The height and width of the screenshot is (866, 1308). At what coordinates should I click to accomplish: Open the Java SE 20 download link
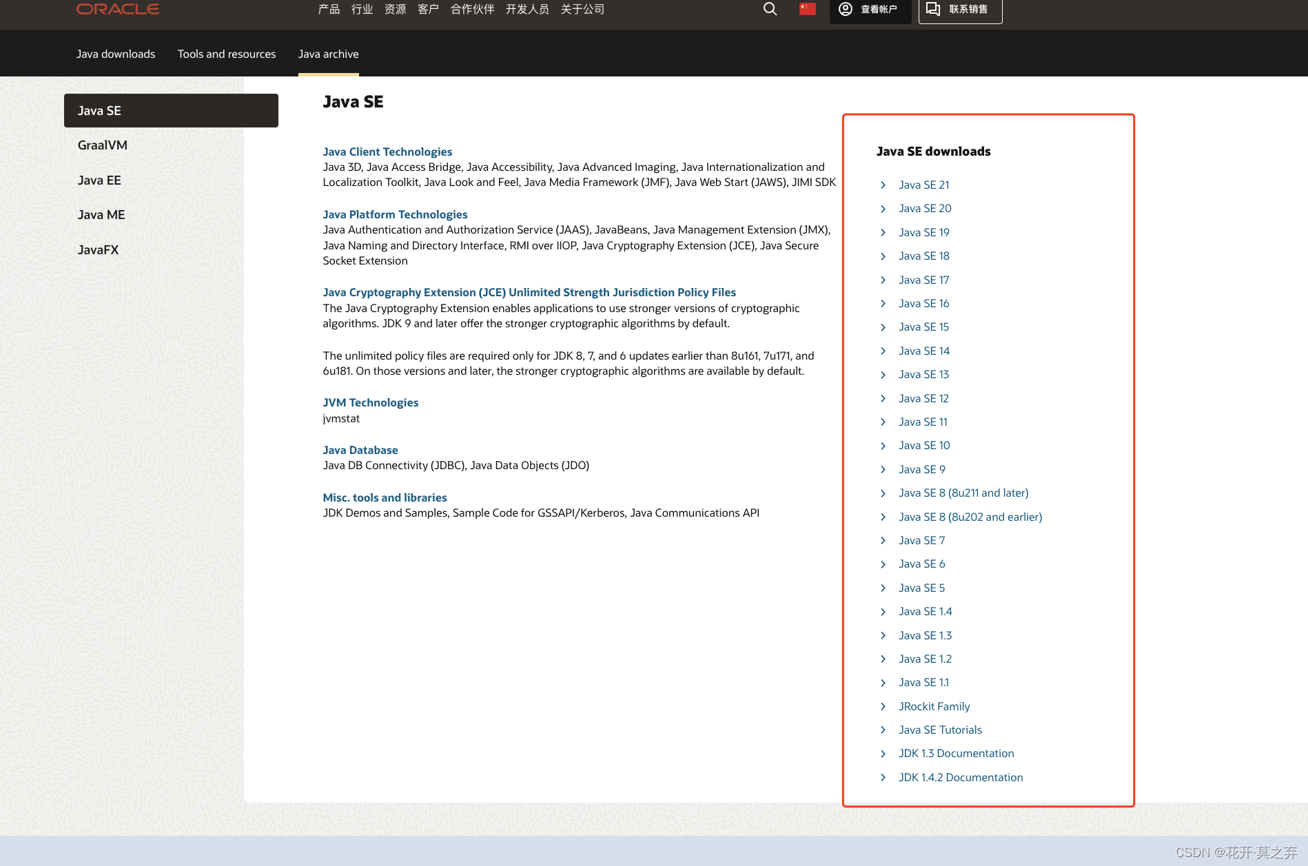925,208
